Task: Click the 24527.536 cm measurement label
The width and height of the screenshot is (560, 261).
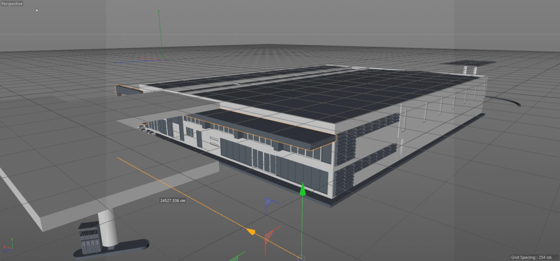Action: click(173, 201)
